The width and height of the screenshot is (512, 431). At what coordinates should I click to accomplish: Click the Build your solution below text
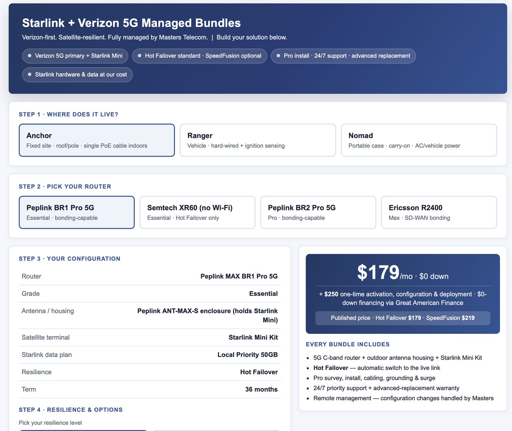[252, 38]
